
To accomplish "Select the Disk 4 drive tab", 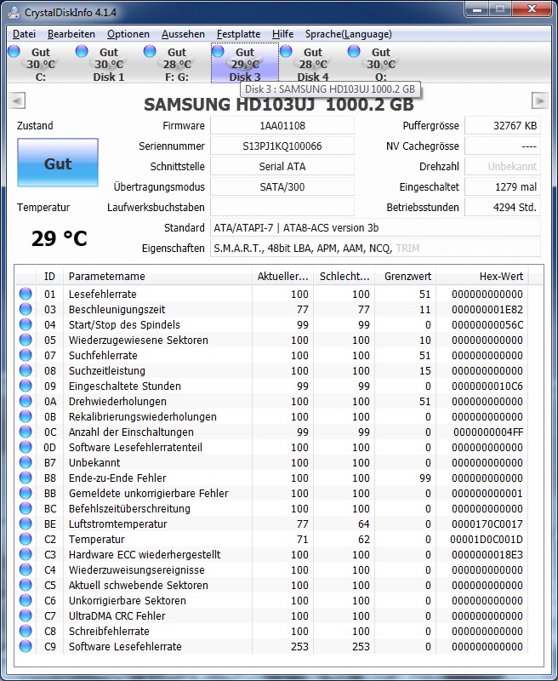I will pyautogui.click(x=313, y=63).
